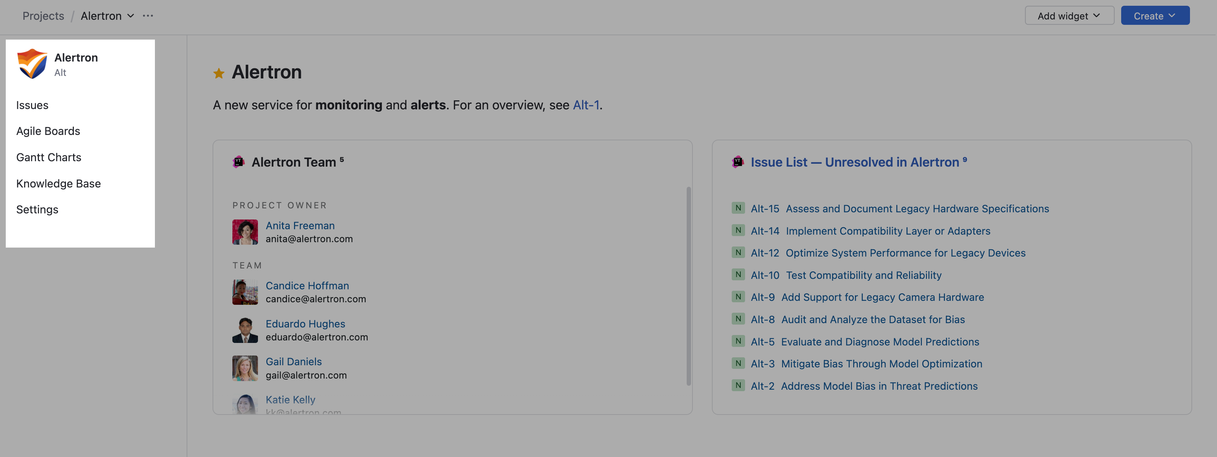Click the N priority icon for Alt-10

click(x=739, y=275)
